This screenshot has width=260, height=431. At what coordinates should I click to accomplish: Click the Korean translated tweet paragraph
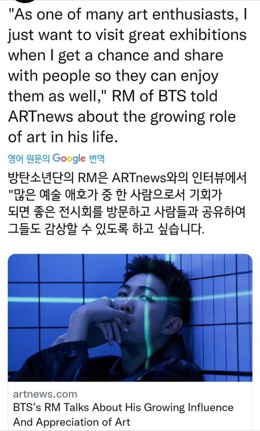point(127,205)
